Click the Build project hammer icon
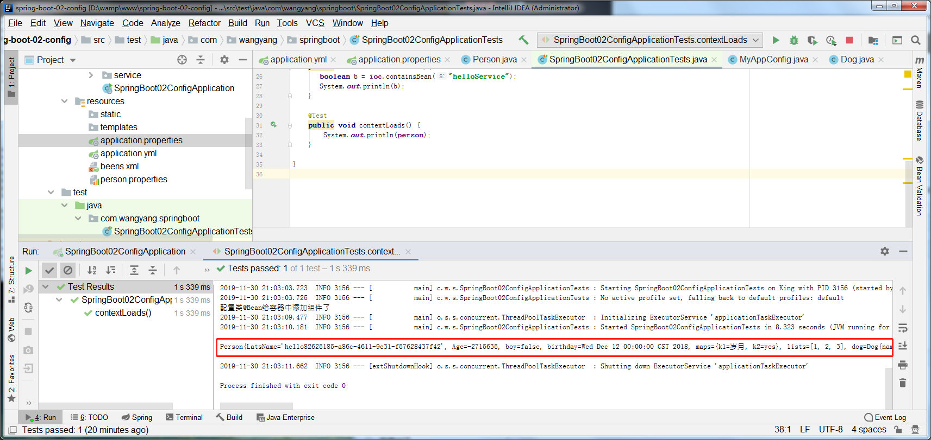Image resolution: width=931 pixels, height=440 pixels. [523, 40]
